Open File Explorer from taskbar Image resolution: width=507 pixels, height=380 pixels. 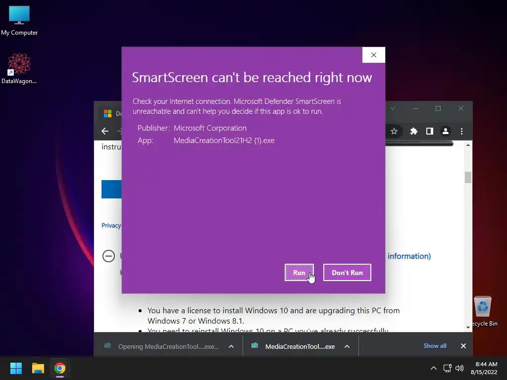(38, 368)
